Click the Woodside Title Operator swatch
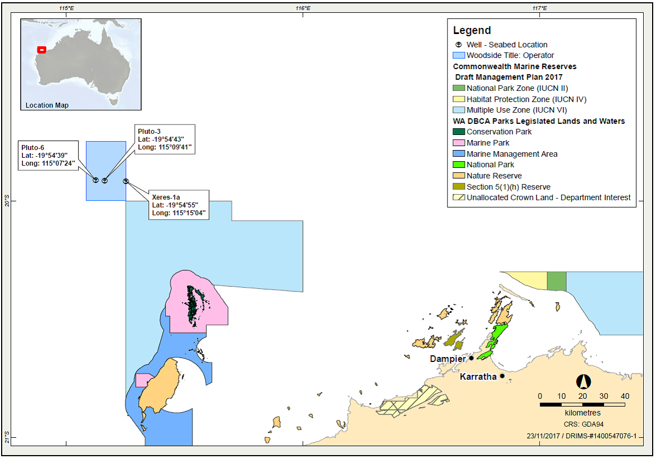The width and height of the screenshot is (656, 459). (459, 55)
